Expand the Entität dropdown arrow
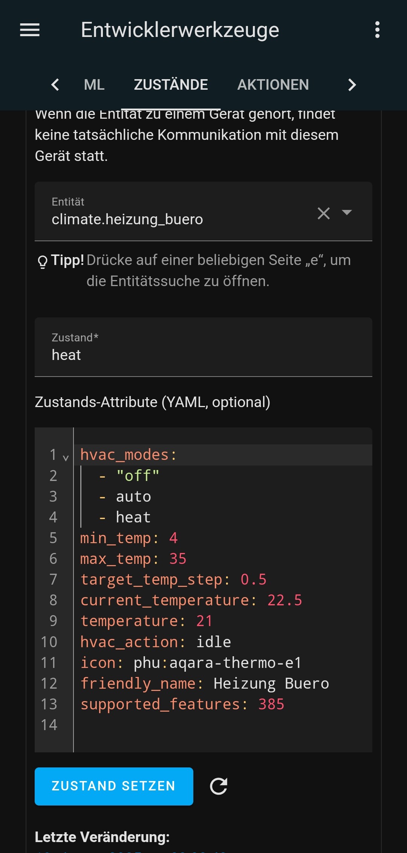 pyautogui.click(x=347, y=213)
